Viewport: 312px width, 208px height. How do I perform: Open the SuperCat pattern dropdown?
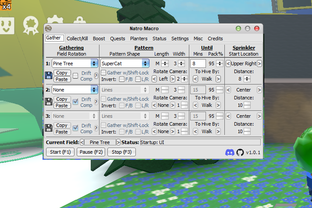coord(125,63)
